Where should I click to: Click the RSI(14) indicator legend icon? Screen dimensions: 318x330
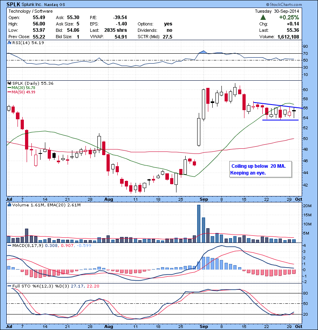pos(9,43)
